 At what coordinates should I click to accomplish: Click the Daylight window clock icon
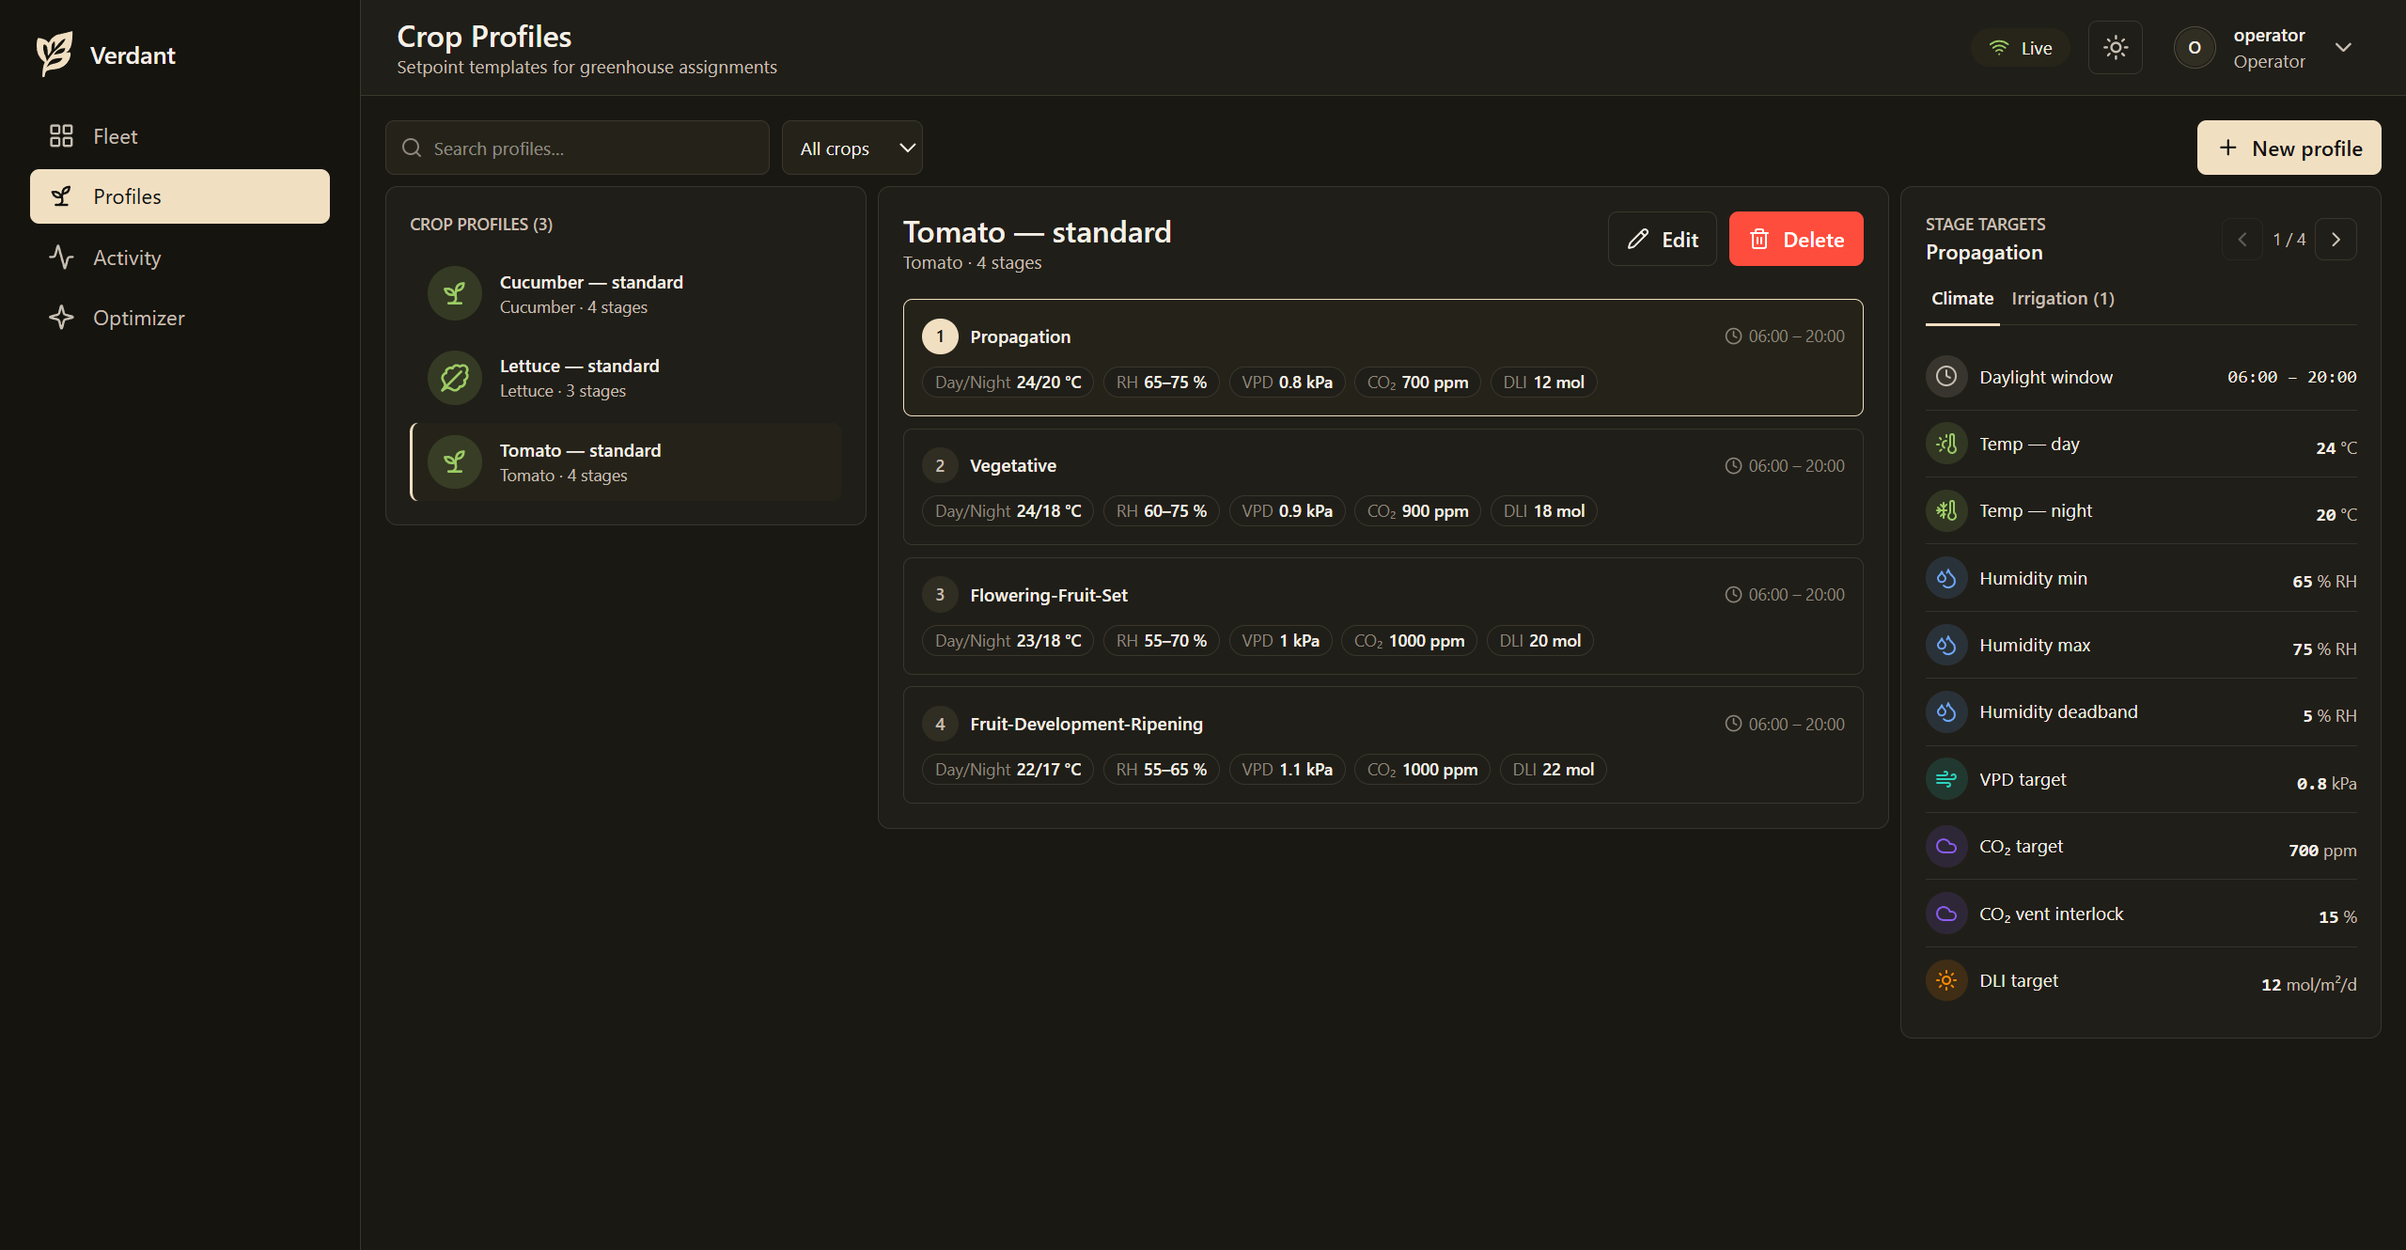point(1946,377)
